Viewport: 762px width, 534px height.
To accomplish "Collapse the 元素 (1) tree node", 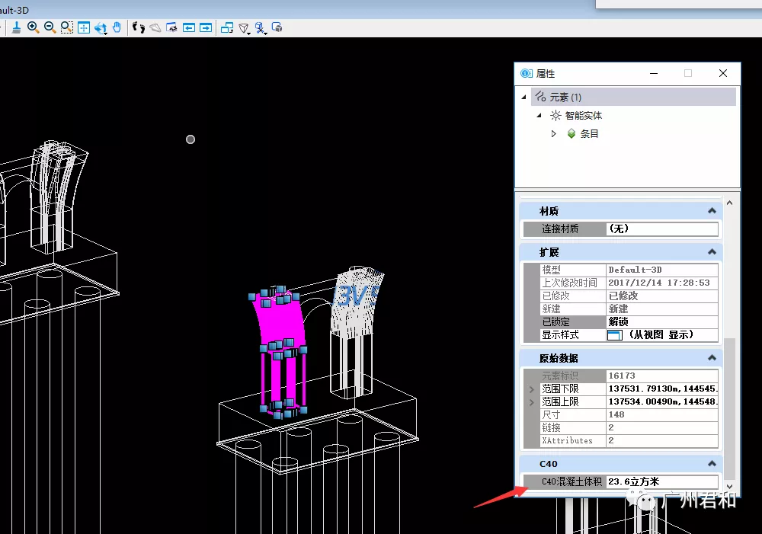I will pyautogui.click(x=524, y=98).
